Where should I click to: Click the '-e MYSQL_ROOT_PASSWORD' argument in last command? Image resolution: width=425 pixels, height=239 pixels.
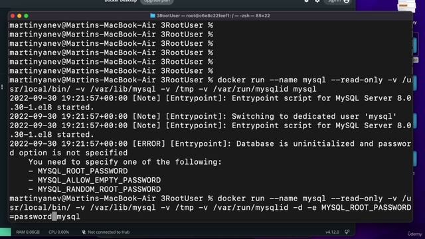[x=359, y=208]
